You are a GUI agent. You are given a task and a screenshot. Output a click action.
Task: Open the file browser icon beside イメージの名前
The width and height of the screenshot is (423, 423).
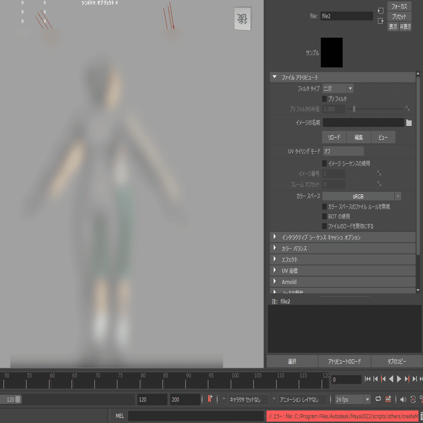click(409, 122)
